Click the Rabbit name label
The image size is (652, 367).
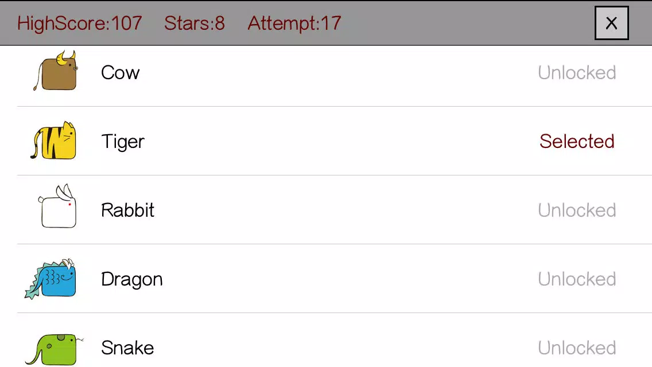click(x=127, y=210)
